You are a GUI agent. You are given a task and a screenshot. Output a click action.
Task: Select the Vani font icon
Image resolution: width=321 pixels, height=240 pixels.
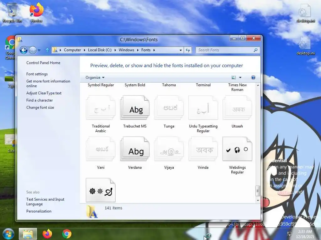click(x=101, y=149)
